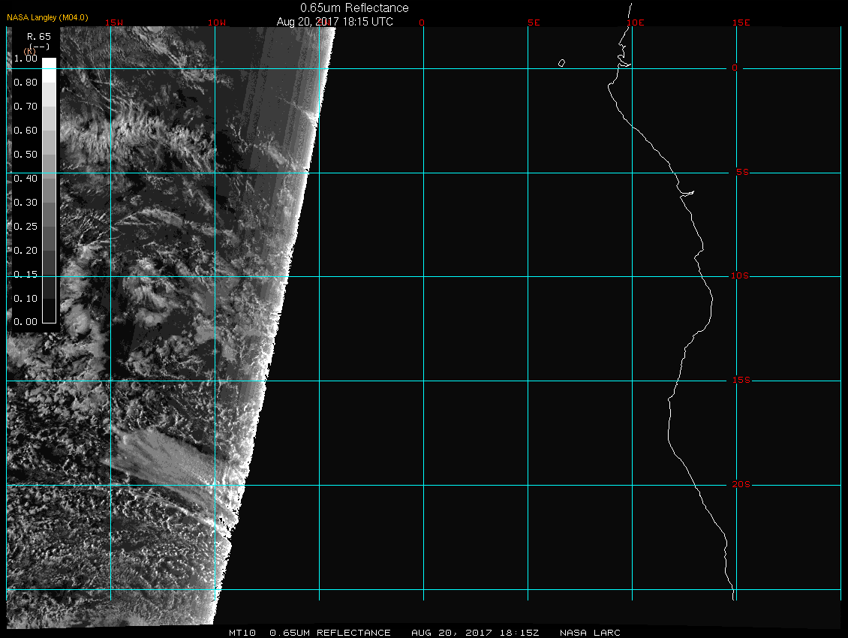Click the AUG 20, 2017 18:15Z footer text
Screen dimensions: 848x638
tap(475, 633)
